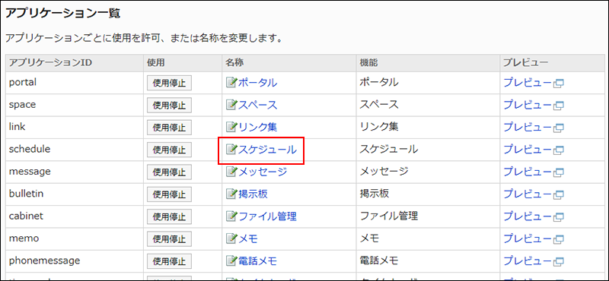Viewport: 609px width, 281px height.
Task: Click the アプリケーション一覧 heading
Action: (62, 14)
